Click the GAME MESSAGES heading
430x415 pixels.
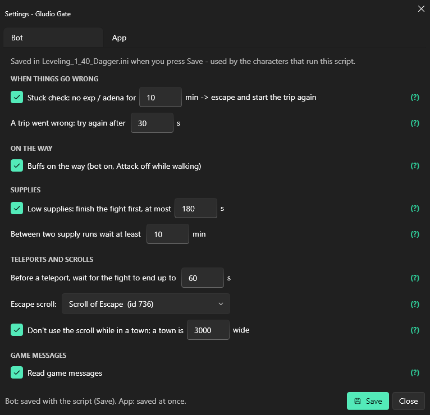(x=38, y=356)
